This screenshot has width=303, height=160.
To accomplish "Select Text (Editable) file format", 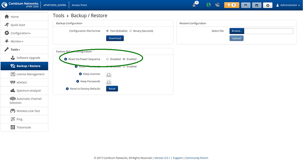I will [108, 31].
